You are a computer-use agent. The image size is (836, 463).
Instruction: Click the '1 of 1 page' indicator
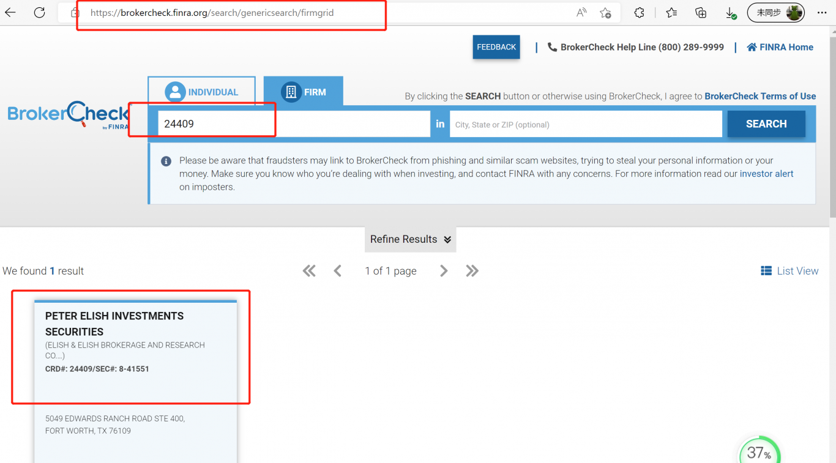pos(390,271)
